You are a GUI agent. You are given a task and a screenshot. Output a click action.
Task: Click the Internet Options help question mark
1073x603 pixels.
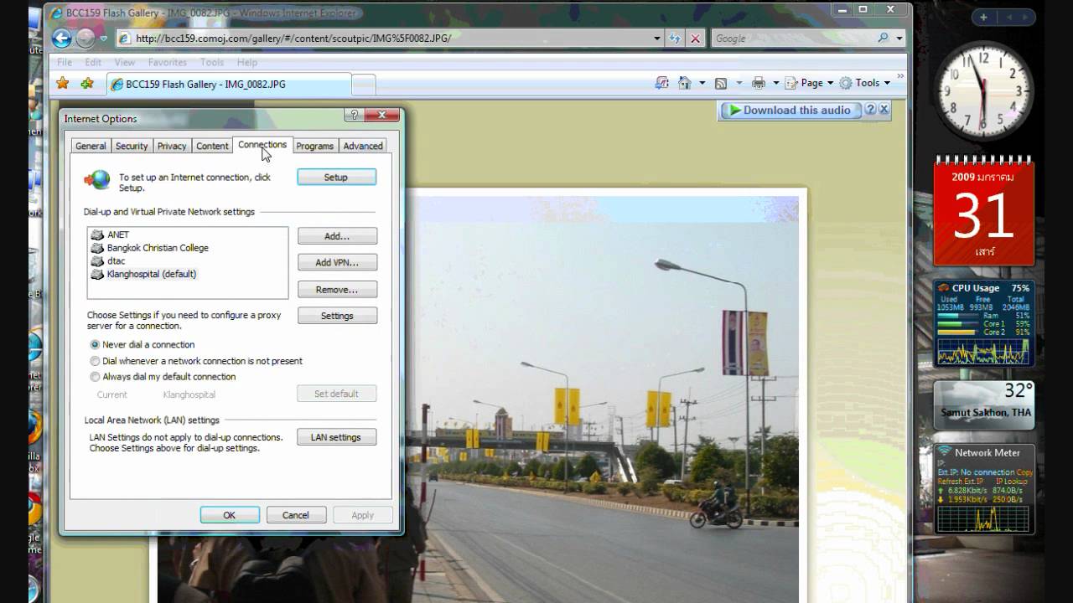(x=355, y=116)
